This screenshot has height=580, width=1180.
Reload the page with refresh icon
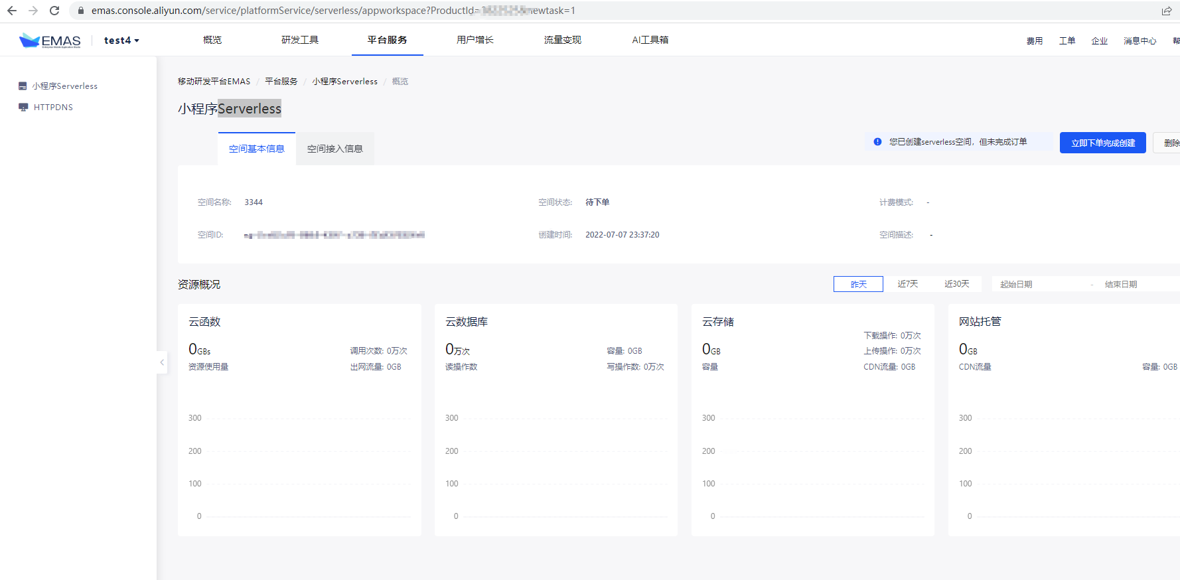(x=54, y=11)
